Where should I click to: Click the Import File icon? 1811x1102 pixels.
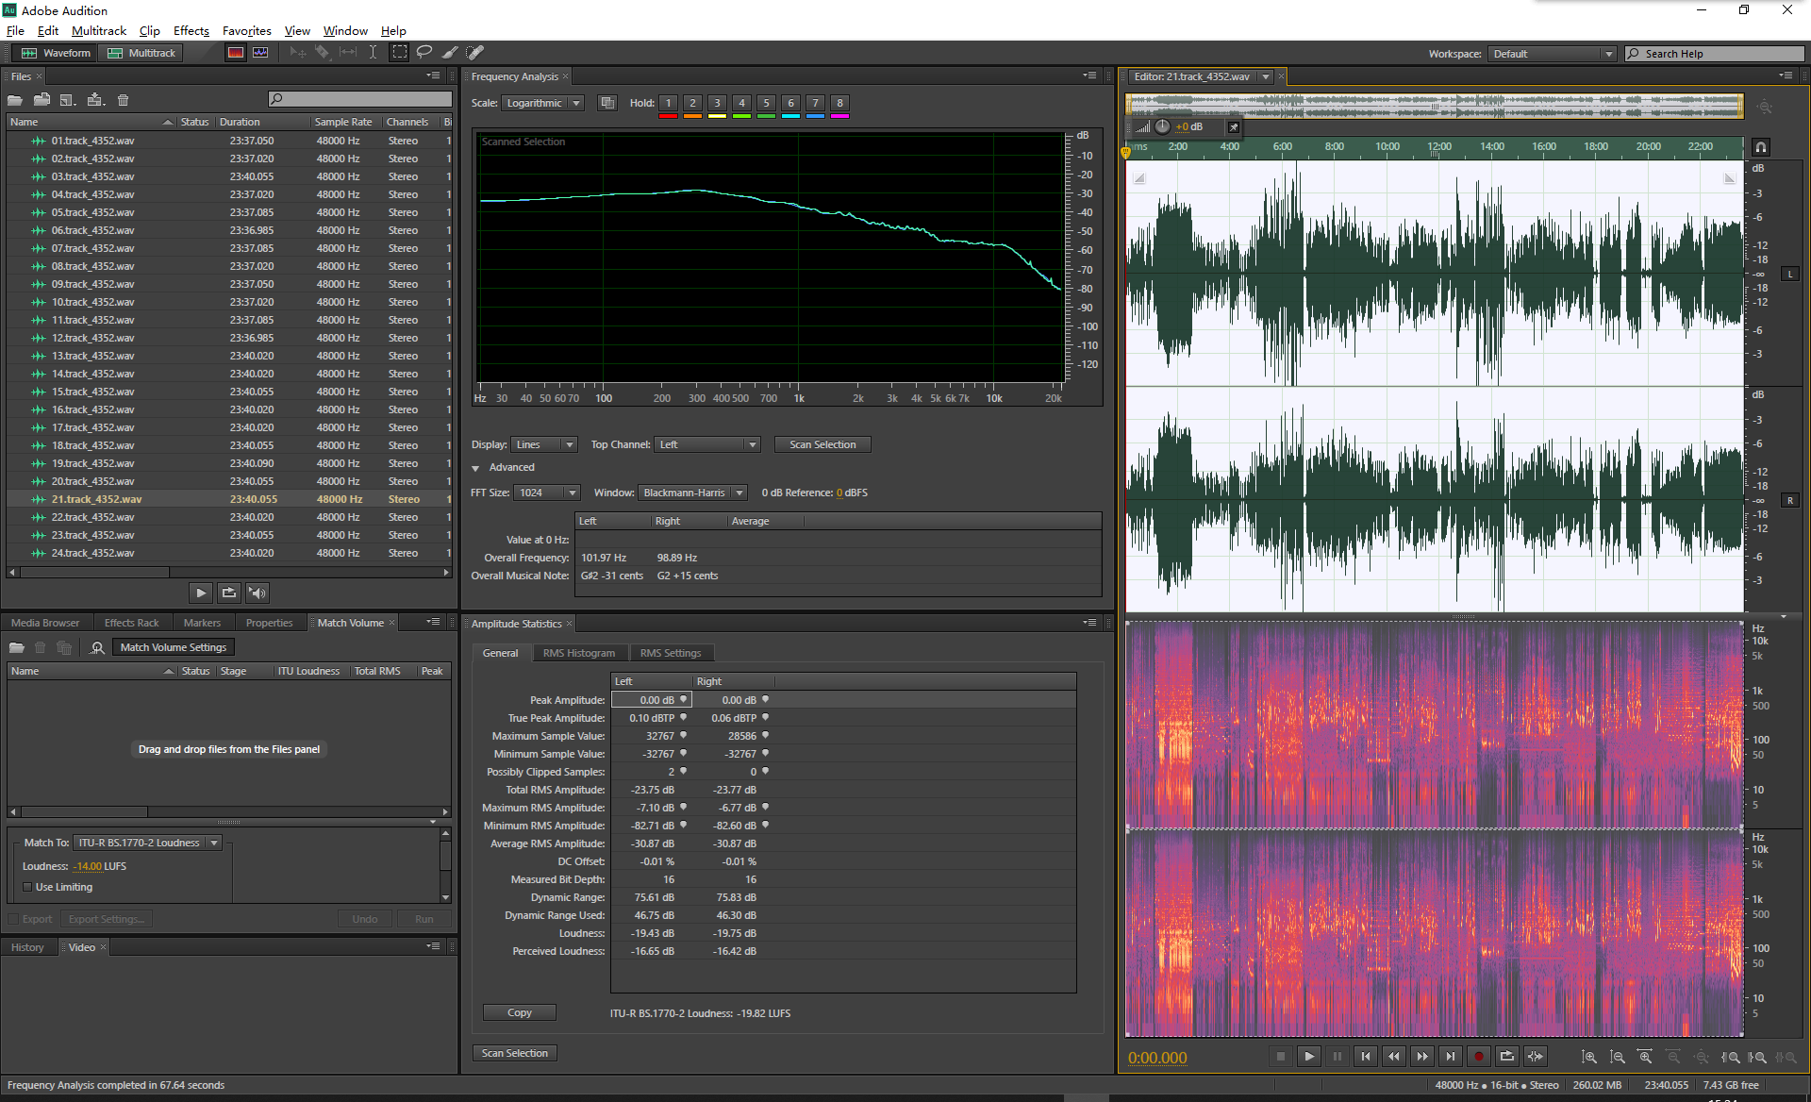click(x=42, y=100)
